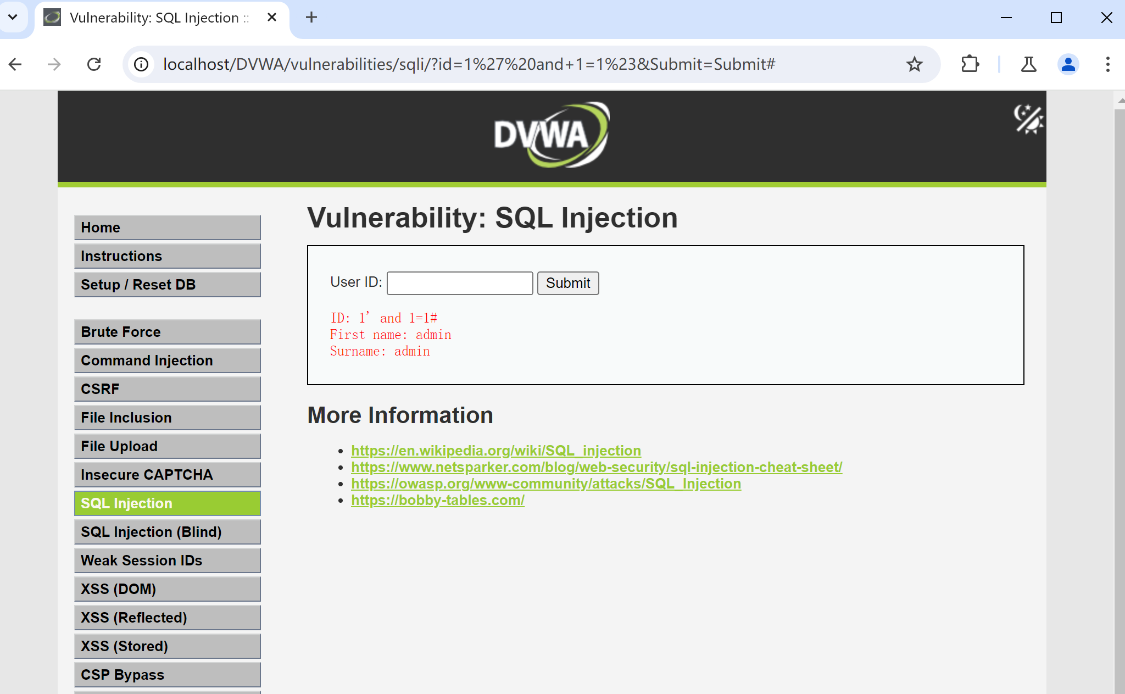Viewport: 1125px width, 694px height.
Task: Open a new browser tab
Action: [311, 17]
